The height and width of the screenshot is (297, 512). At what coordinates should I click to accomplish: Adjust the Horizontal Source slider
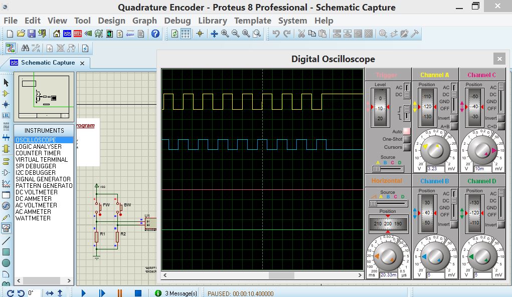[x=388, y=203]
